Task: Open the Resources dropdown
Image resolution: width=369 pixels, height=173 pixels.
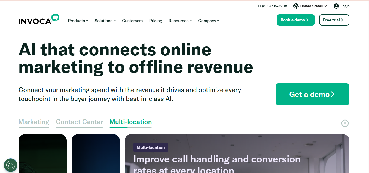Action: [x=180, y=21]
